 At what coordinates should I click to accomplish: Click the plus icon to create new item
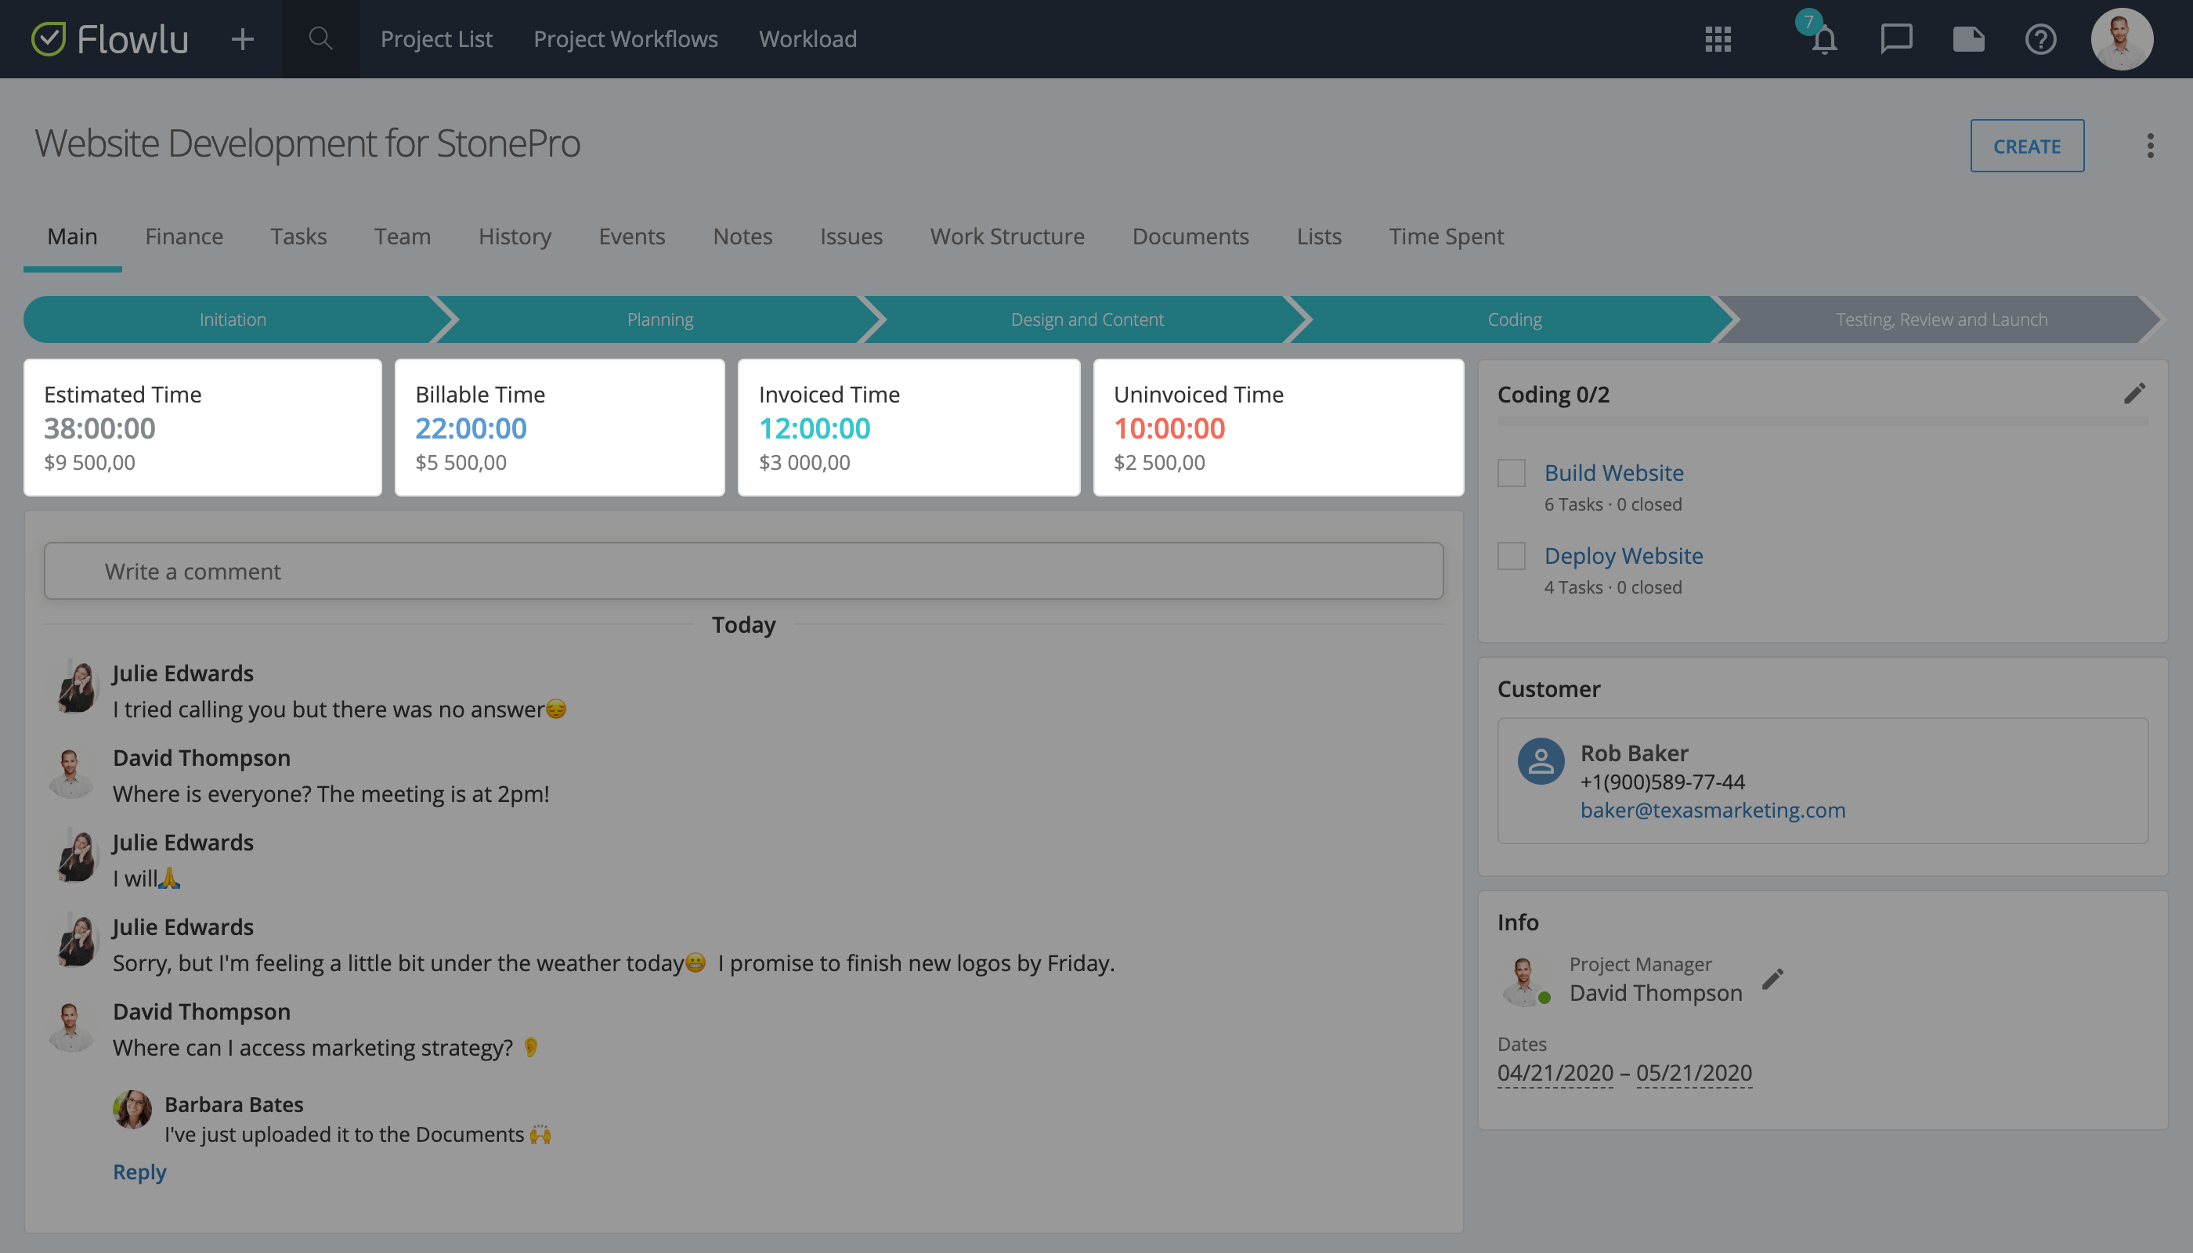click(x=242, y=38)
